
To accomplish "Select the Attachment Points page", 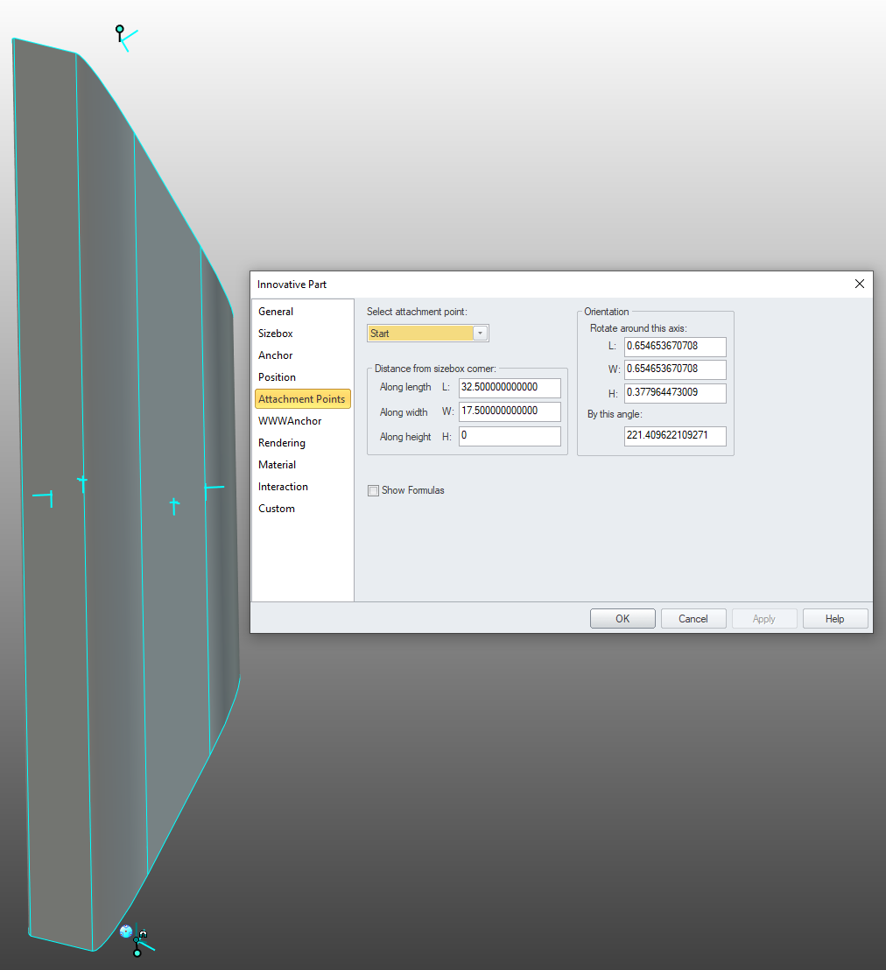I will point(303,399).
